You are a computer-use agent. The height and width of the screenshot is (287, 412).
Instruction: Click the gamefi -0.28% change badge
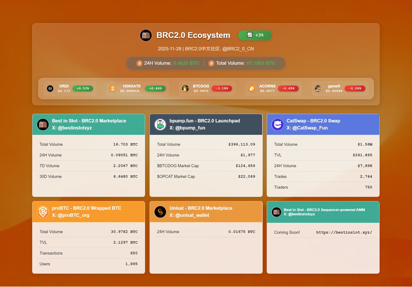(355, 88)
